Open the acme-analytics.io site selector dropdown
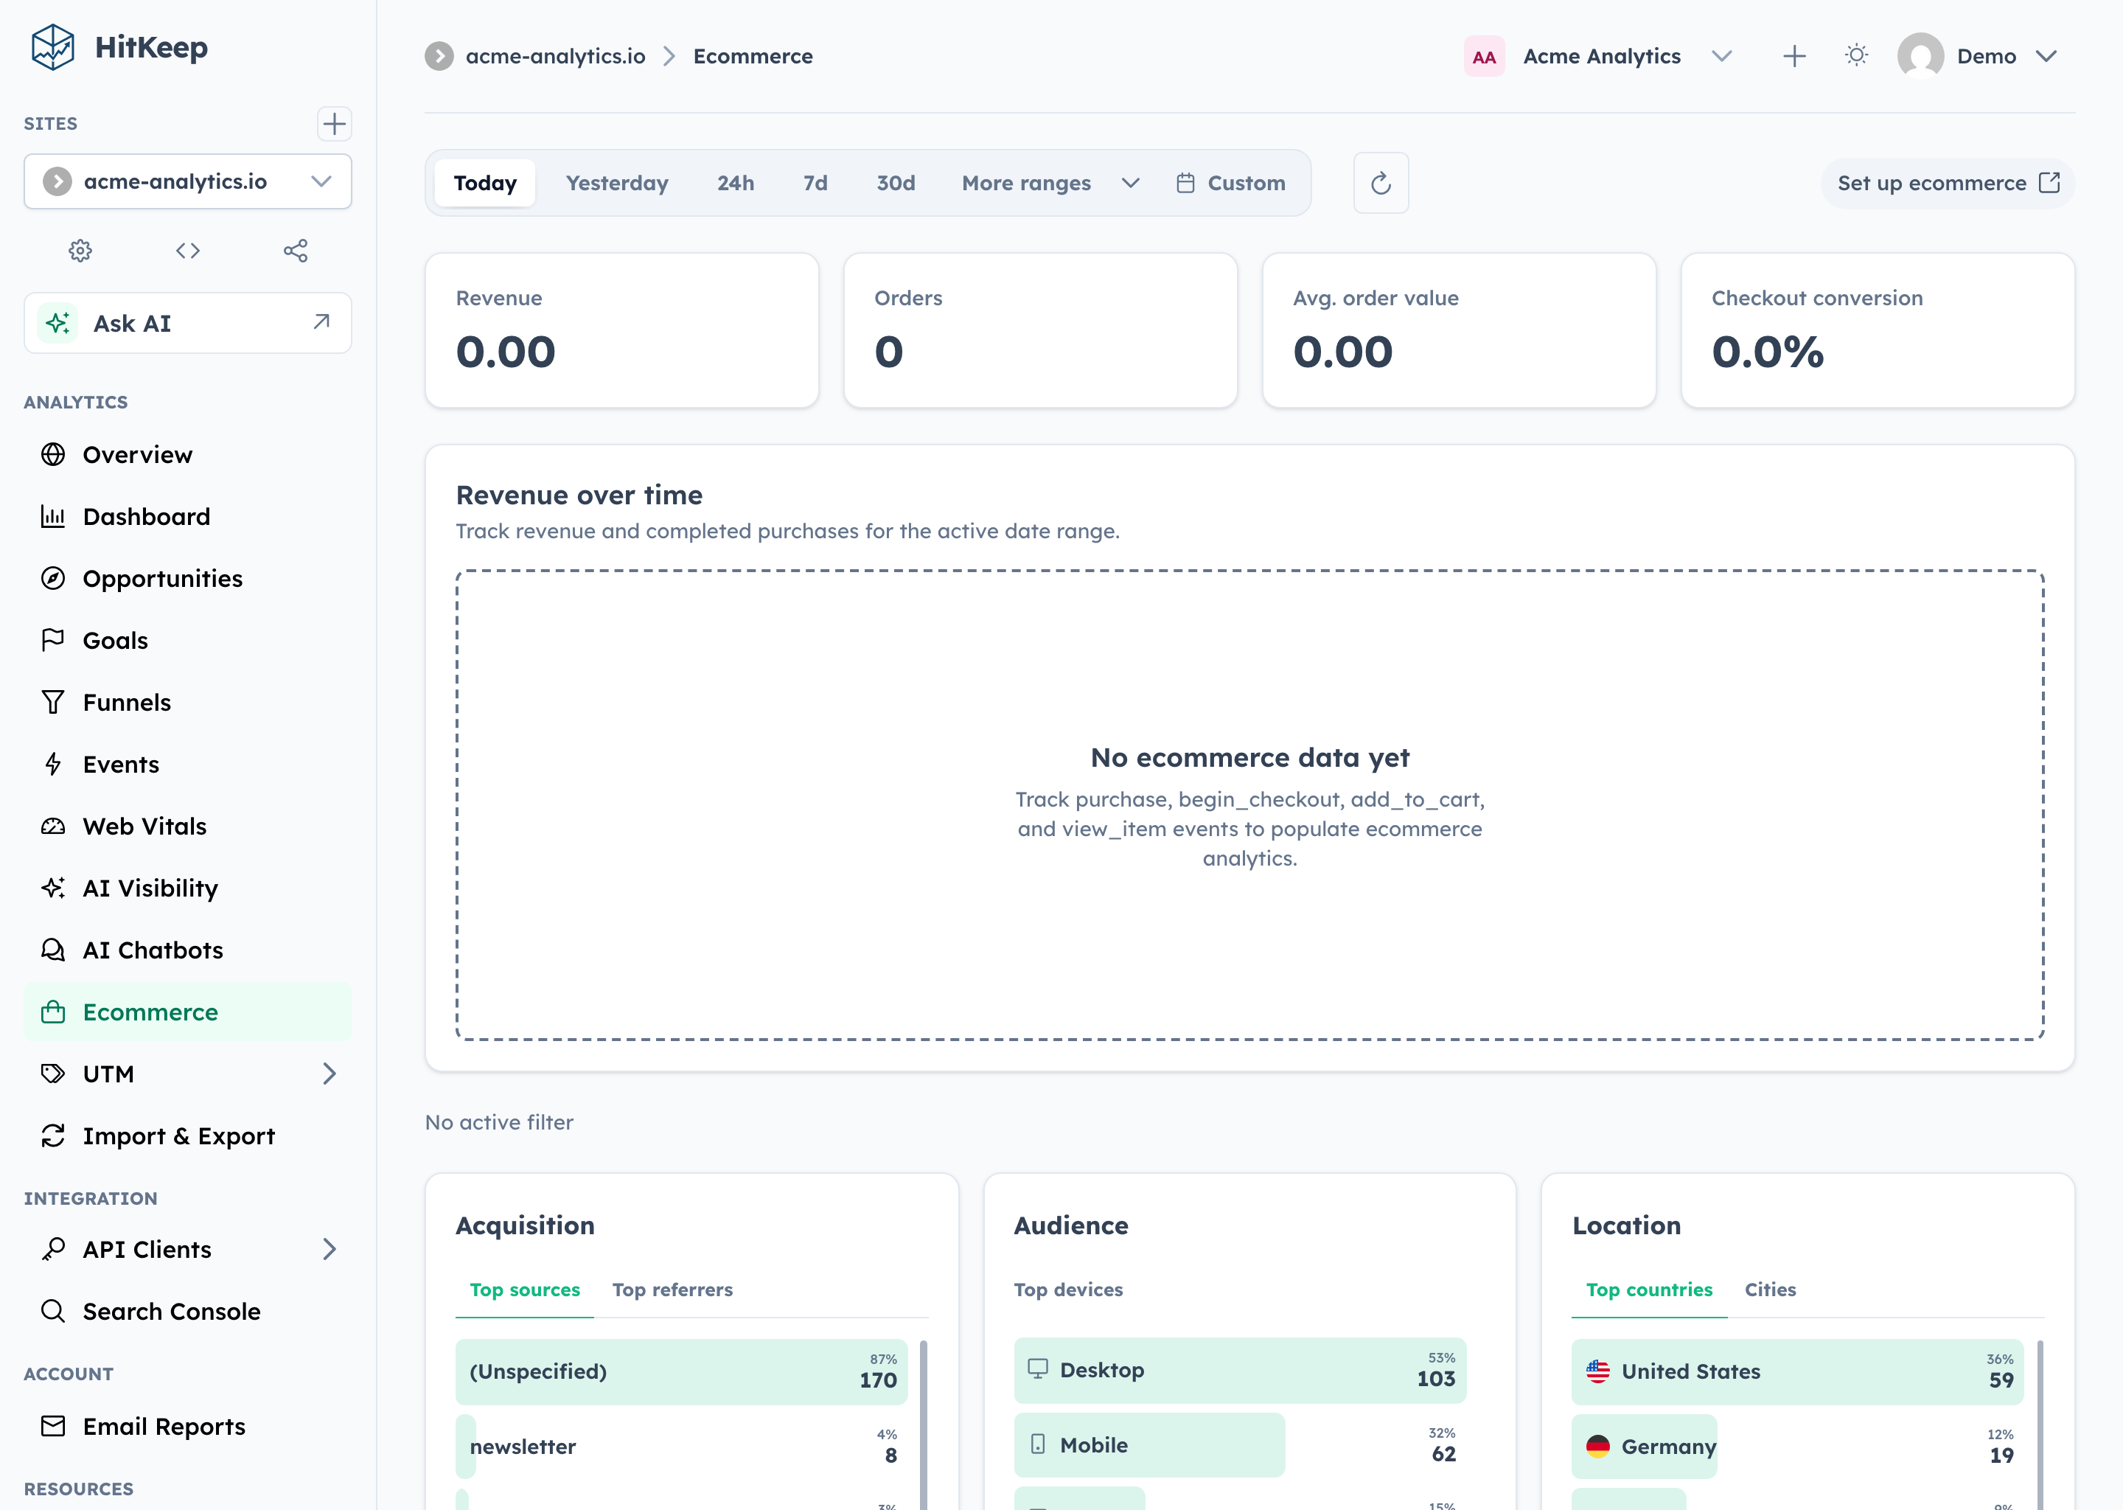Image resolution: width=2123 pixels, height=1510 pixels. [188, 181]
